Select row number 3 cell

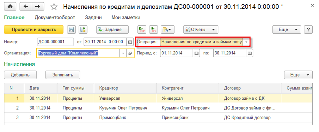tap(14, 118)
